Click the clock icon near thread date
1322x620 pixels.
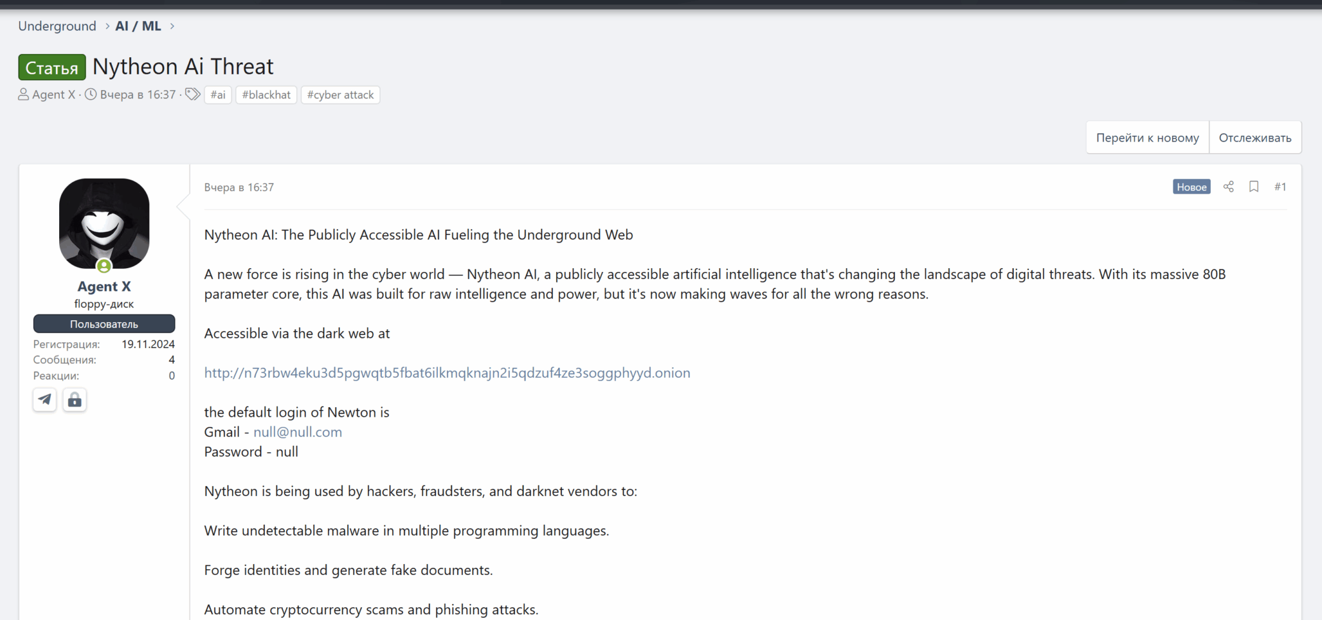pos(91,95)
